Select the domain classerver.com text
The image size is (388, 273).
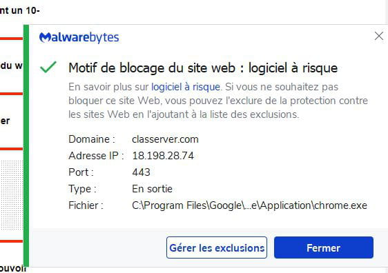click(165, 139)
